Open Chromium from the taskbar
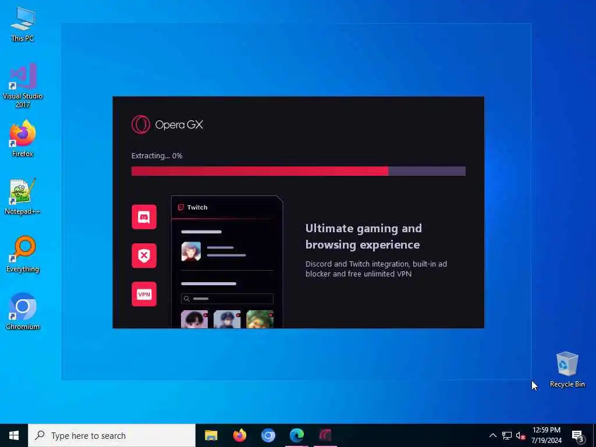596x447 pixels. [268, 435]
